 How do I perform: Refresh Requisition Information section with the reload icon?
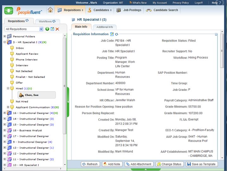[x=116, y=34]
